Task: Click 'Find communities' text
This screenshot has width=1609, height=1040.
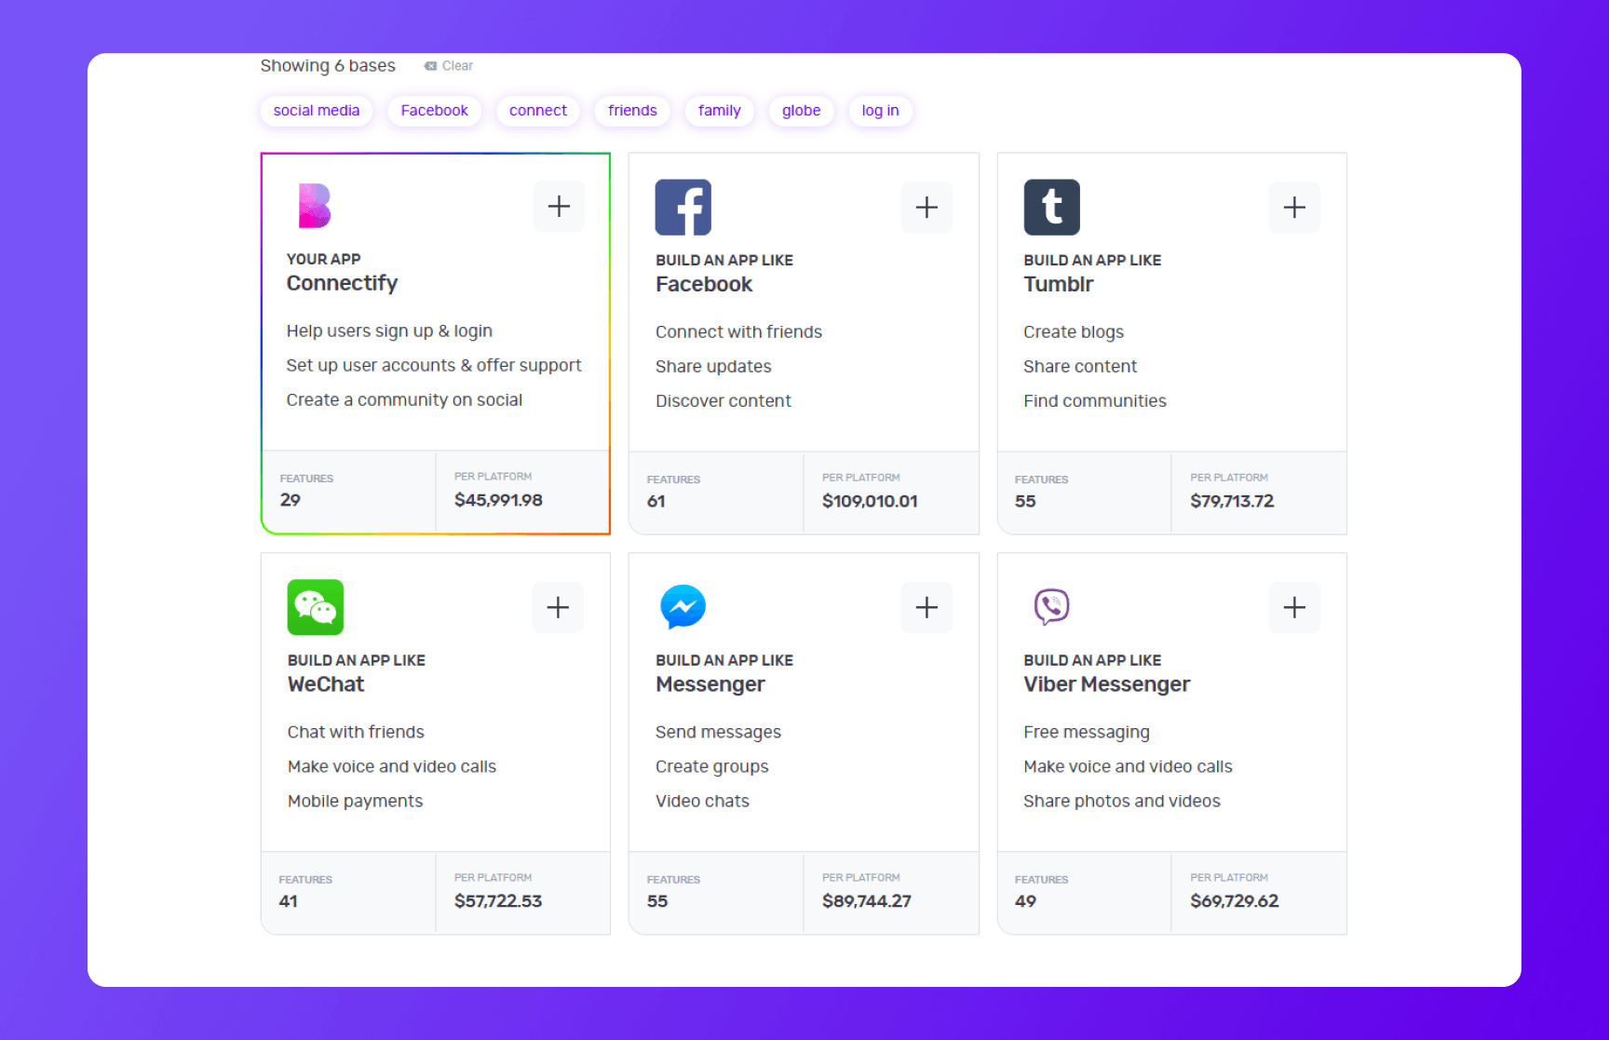Action: (1095, 401)
